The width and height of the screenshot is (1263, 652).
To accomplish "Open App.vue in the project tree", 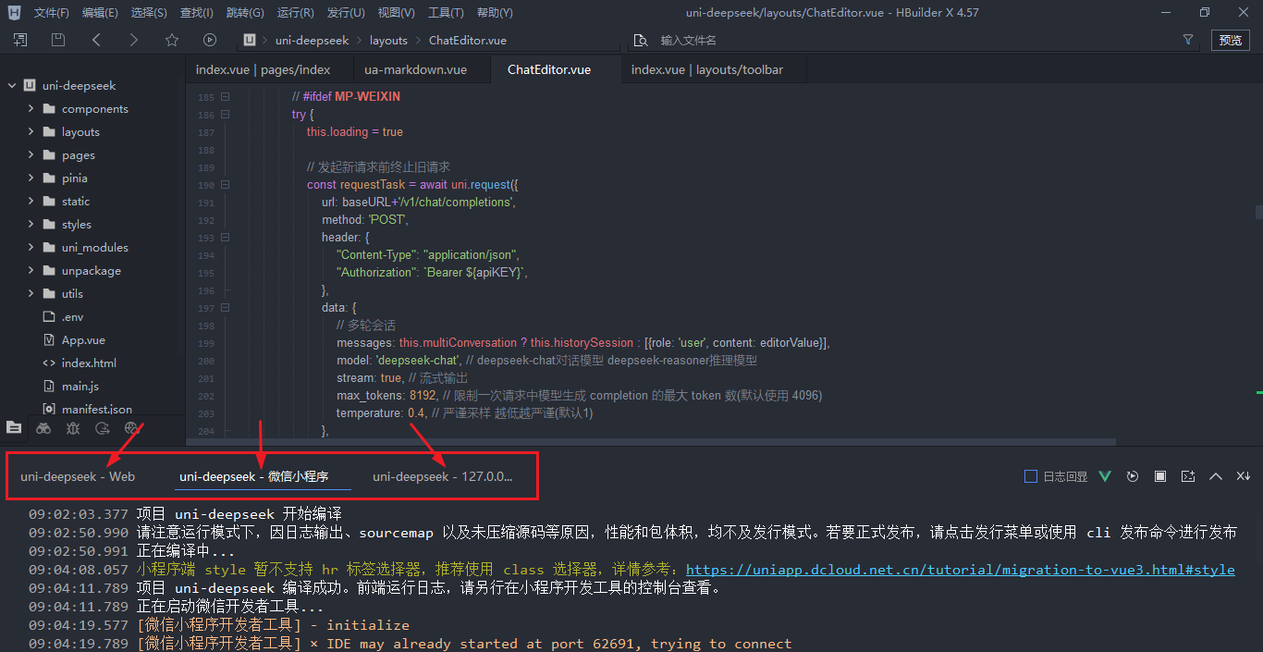I will tap(83, 339).
